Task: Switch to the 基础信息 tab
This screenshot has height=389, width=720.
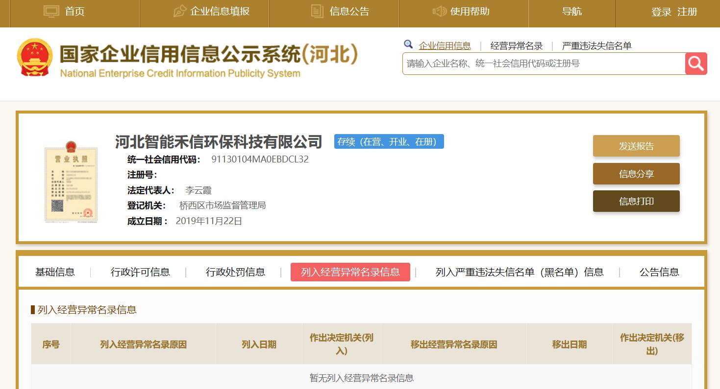Action: click(55, 272)
